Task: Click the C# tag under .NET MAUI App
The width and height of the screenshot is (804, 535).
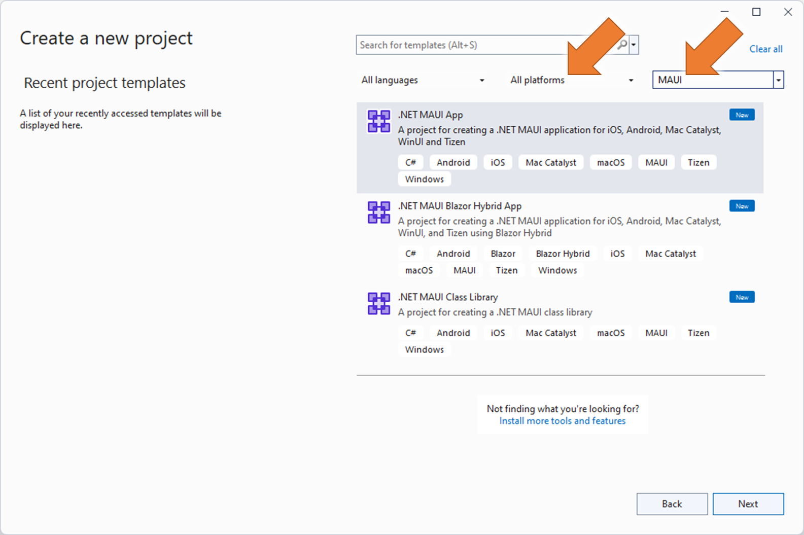Action: pyautogui.click(x=410, y=162)
